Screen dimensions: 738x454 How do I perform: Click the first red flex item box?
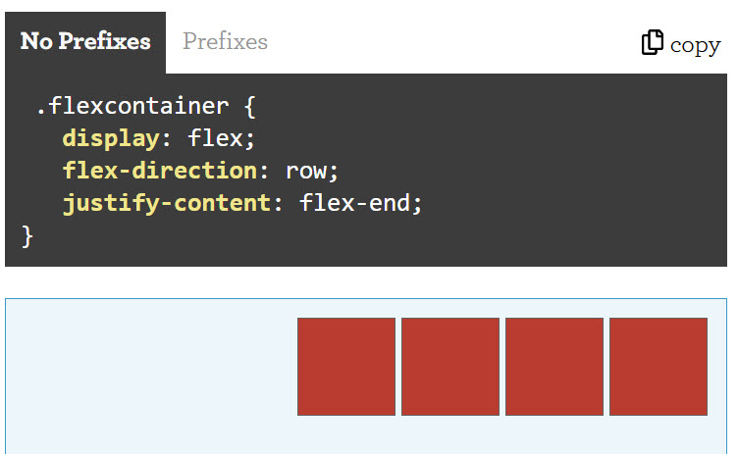click(x=346, y=367)
